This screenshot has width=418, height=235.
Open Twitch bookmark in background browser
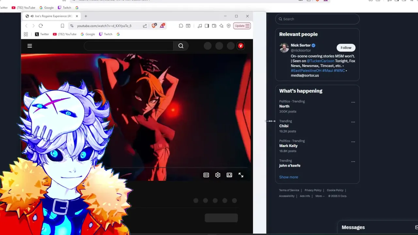tap(64, 8)
